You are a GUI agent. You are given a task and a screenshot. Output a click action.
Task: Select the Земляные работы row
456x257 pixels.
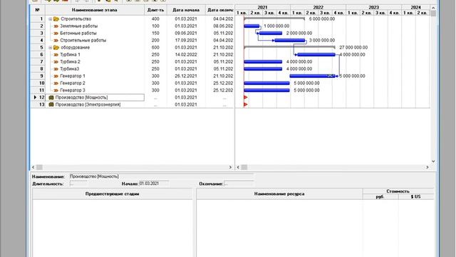coord(133,26)
